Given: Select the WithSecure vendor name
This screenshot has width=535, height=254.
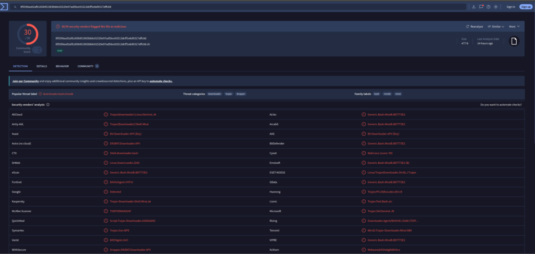Looking at the screenshot, I should [x=18, y=250].
